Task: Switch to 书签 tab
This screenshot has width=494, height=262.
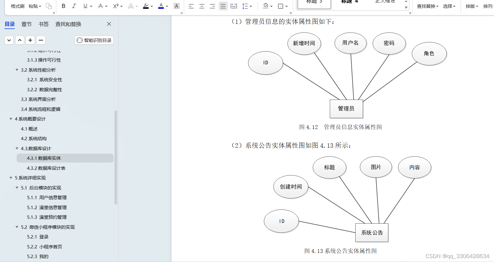Action: click(44, 24)
